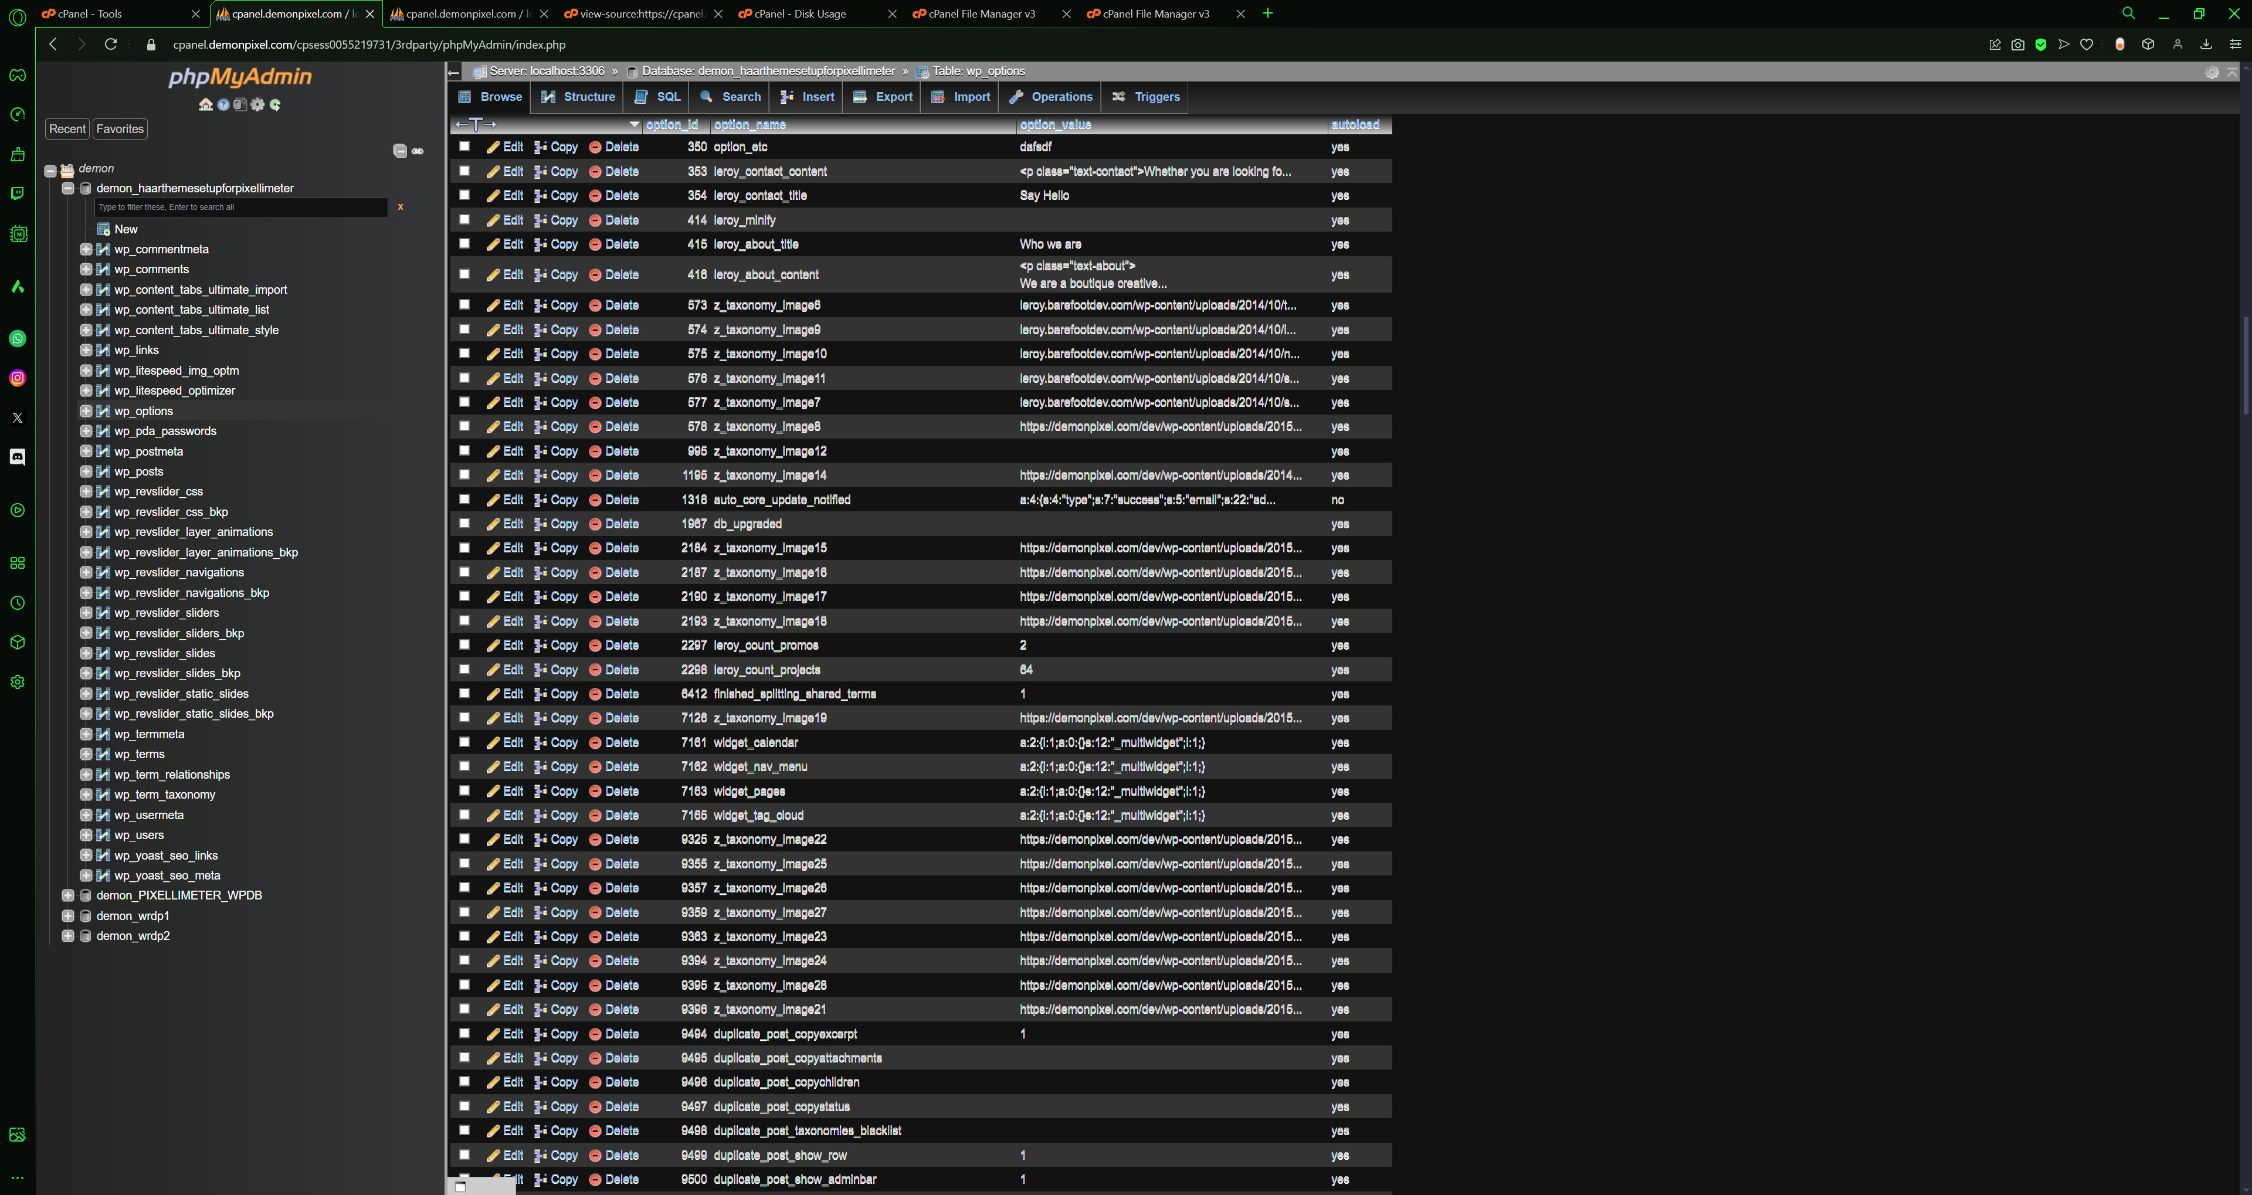Go to phpMyAdmin Home icon
The width and height of the screenshot is (2252, 1195).
205,105
